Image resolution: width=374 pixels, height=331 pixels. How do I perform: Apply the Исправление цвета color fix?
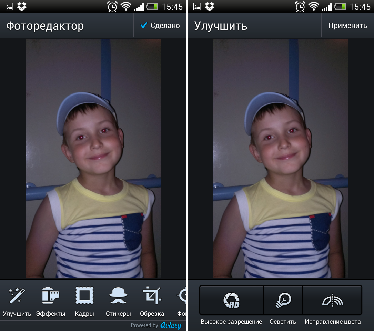pyautogui.click(x=332, y=300)
